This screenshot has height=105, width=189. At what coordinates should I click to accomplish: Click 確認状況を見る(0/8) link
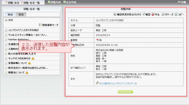click(129, 14)
